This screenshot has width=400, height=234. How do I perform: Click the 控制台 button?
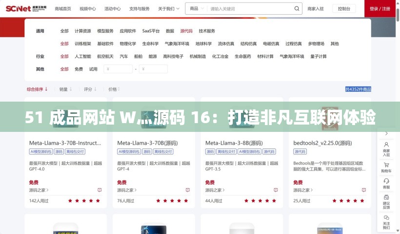coord(344,9)
